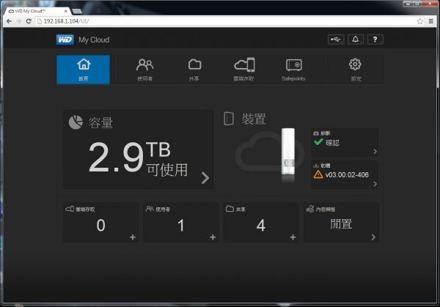
Task: Expand the firmware panel arrow
Action: tap(375, 184)
